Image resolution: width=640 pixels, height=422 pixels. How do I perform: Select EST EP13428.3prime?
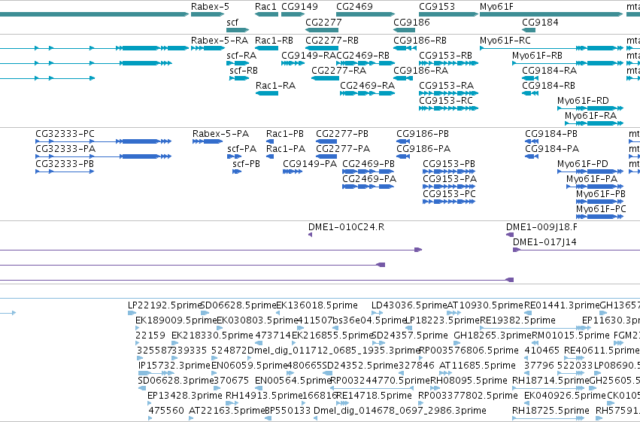184,396
